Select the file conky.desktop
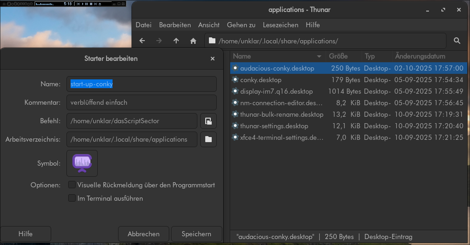The height and width of the screenshot is (245, 470). (349, 80)
